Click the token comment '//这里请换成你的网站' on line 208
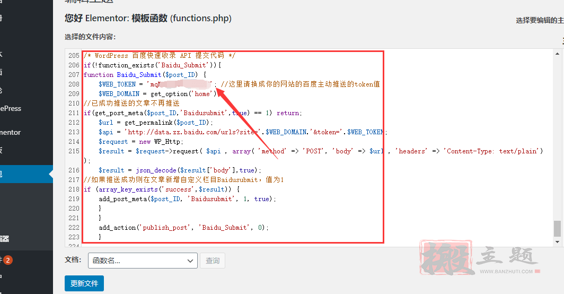 click(x=301, y=84)
